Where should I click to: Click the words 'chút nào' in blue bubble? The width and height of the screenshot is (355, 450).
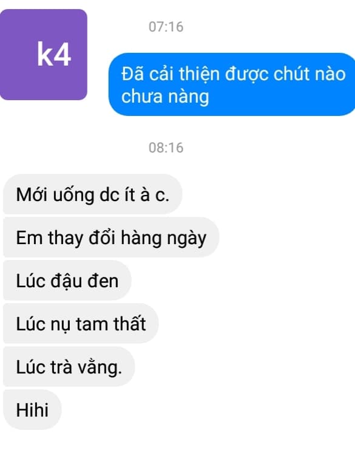[x=309, y=73]
